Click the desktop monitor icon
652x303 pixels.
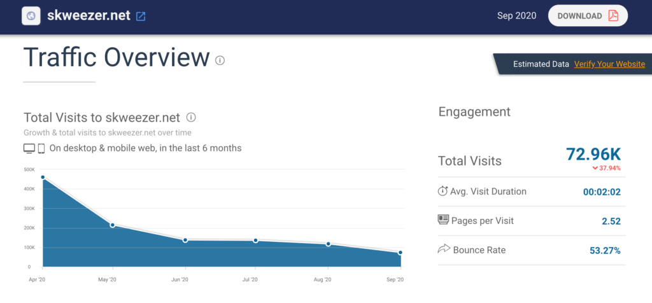tap(29, 148)
